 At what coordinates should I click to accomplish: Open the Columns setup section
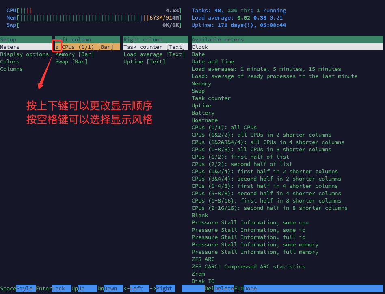point(11,69)
